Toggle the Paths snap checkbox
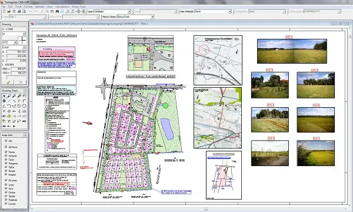The width and height of the screenshot is (353, 212). (6, 167)
